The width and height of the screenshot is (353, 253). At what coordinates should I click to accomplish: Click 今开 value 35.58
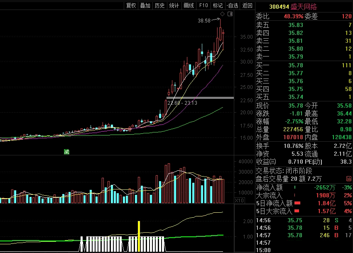(344, 106)
